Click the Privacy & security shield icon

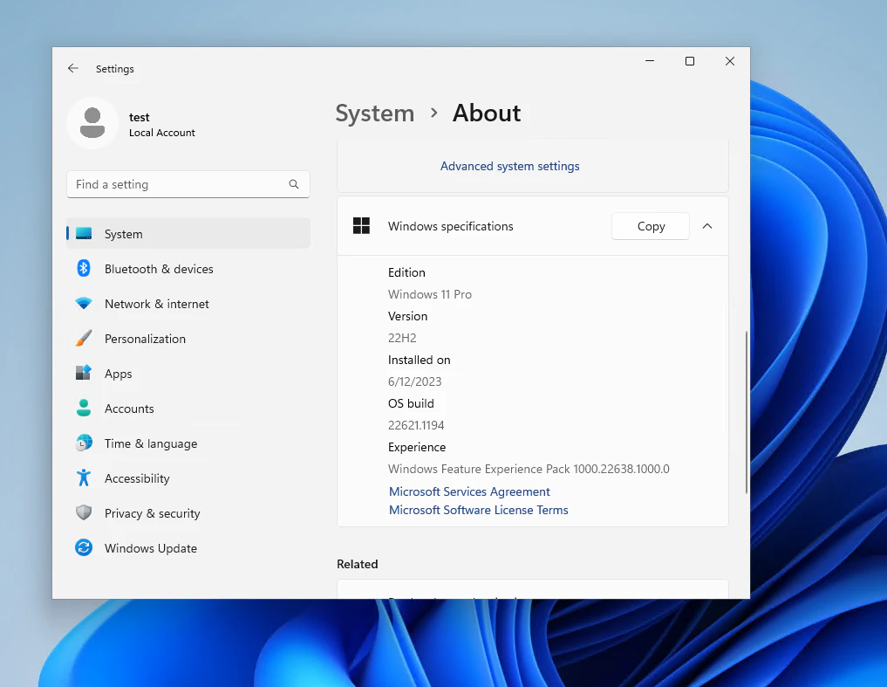[84, 513]
